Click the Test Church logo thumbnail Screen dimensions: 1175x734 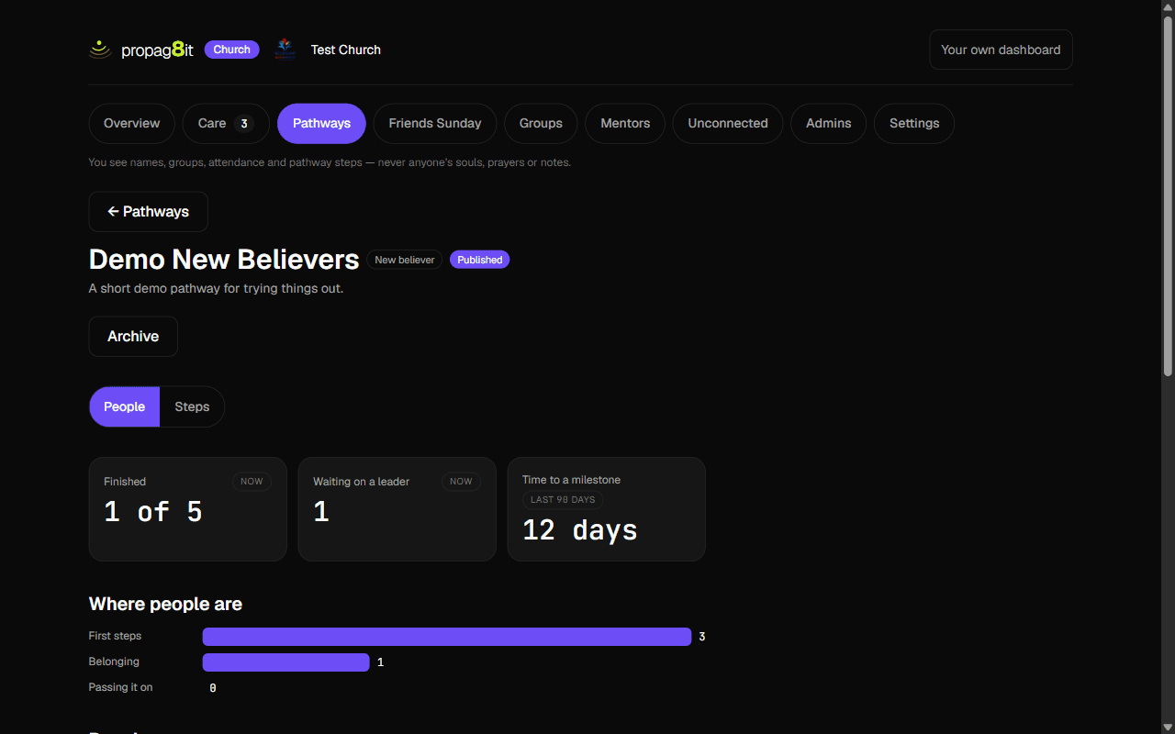click(285, 50)
